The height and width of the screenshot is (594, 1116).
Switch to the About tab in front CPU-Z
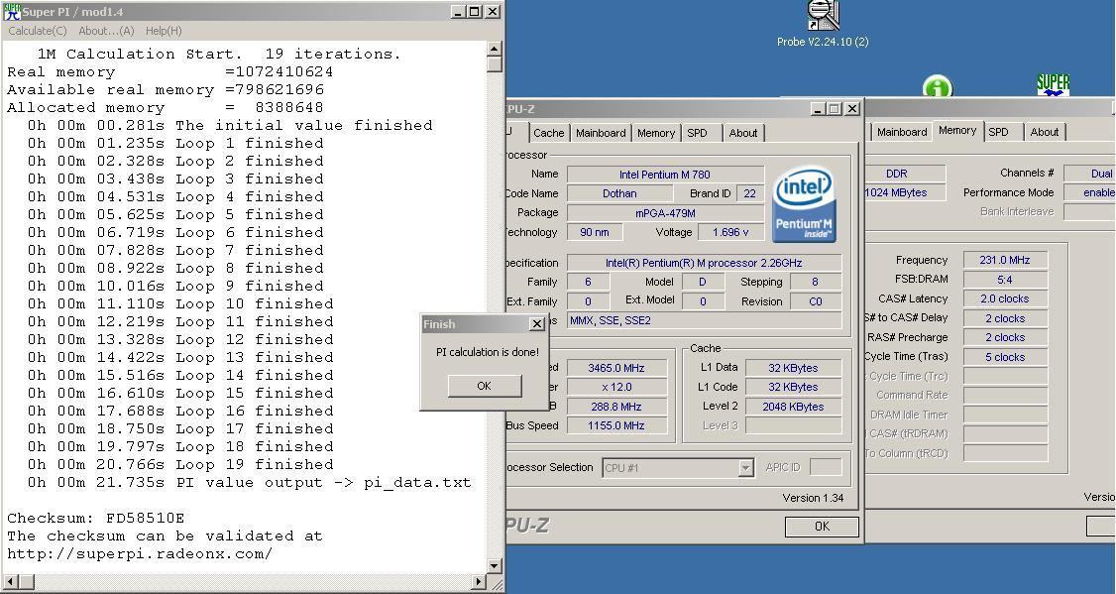click(743, 133)
